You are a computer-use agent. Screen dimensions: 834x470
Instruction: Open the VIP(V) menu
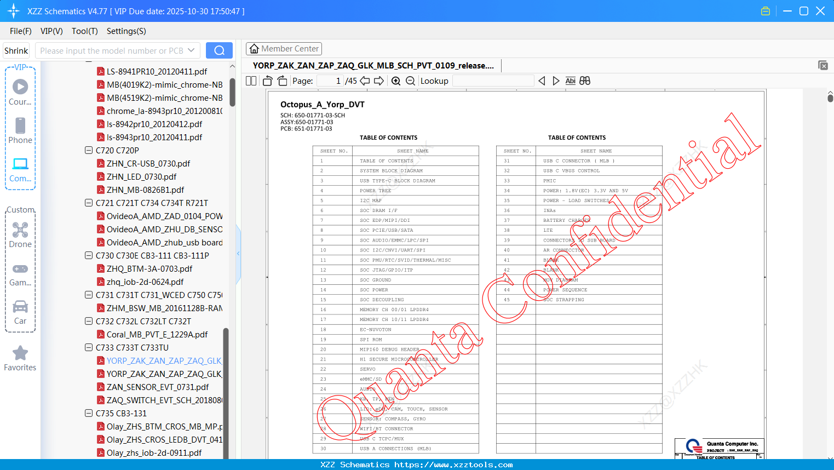tap(51, 31)
